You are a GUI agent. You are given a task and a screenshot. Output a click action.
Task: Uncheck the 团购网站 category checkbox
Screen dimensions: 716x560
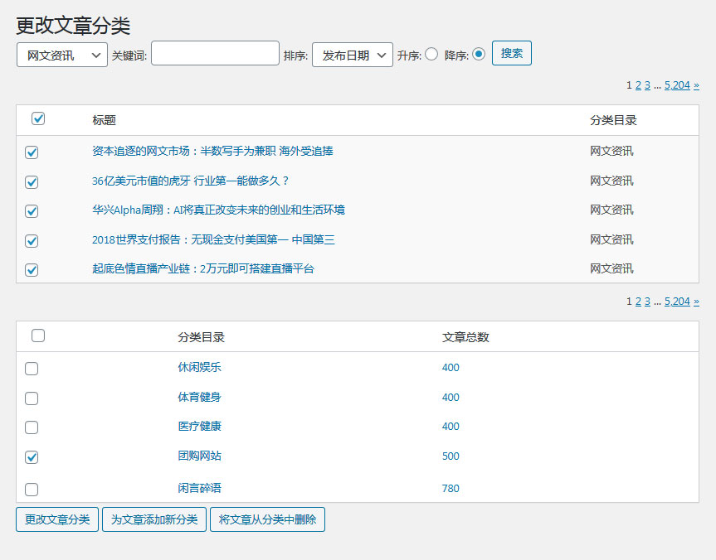tap(31, 456)
